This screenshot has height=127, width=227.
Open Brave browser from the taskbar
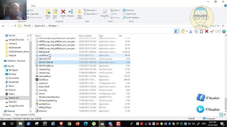(61, 124)
